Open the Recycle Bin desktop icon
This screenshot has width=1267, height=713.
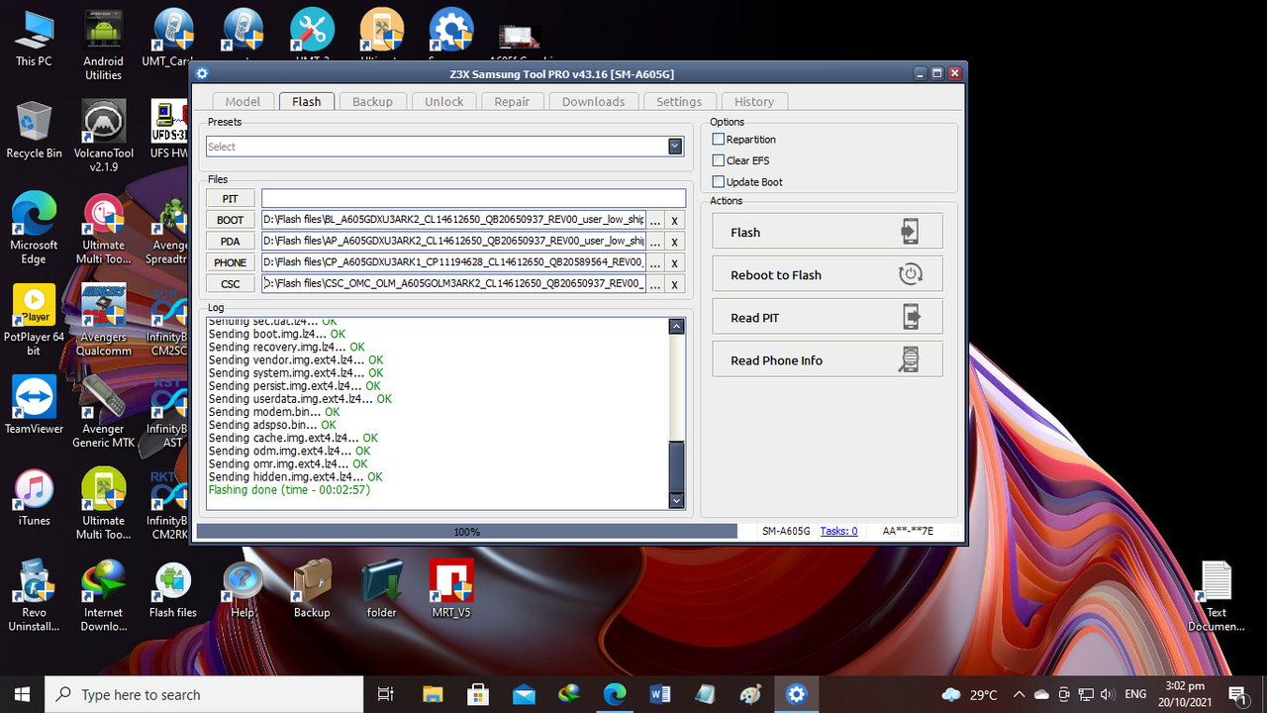point(34,130)
